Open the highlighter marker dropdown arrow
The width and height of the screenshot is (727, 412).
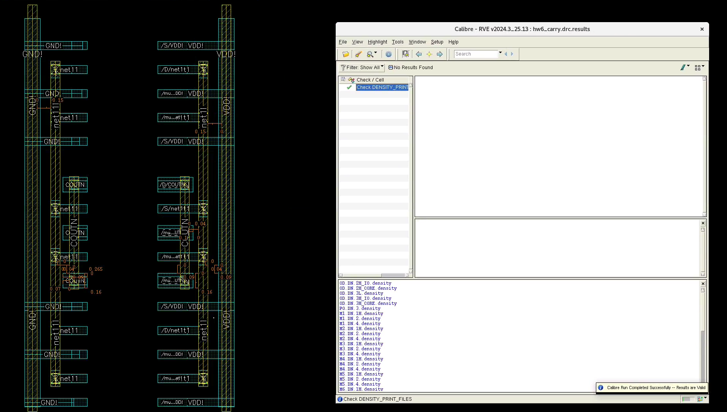tap(688, 66)
